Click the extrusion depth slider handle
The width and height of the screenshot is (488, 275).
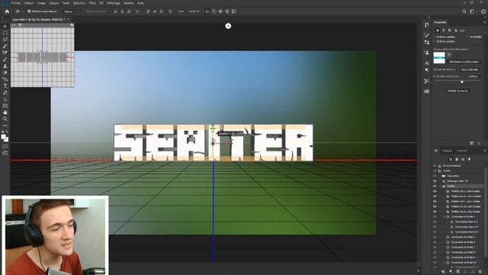(462, 82)
